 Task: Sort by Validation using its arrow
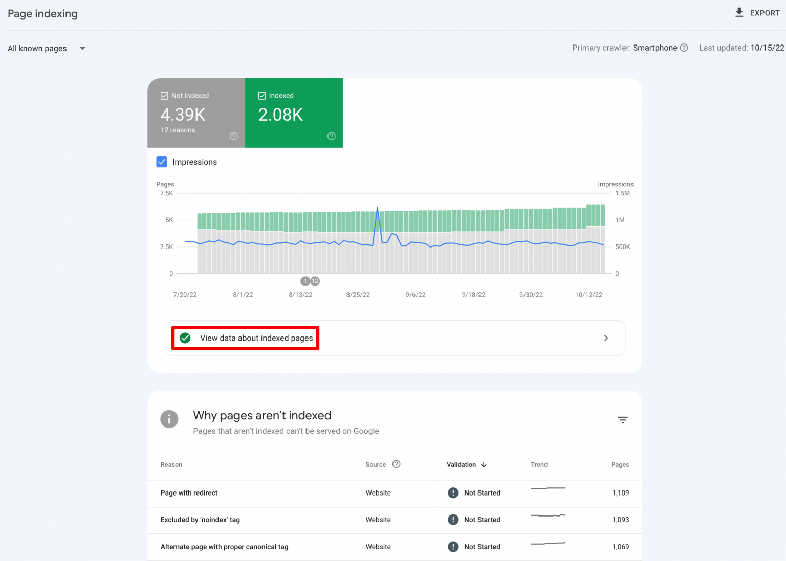[483, 464]
